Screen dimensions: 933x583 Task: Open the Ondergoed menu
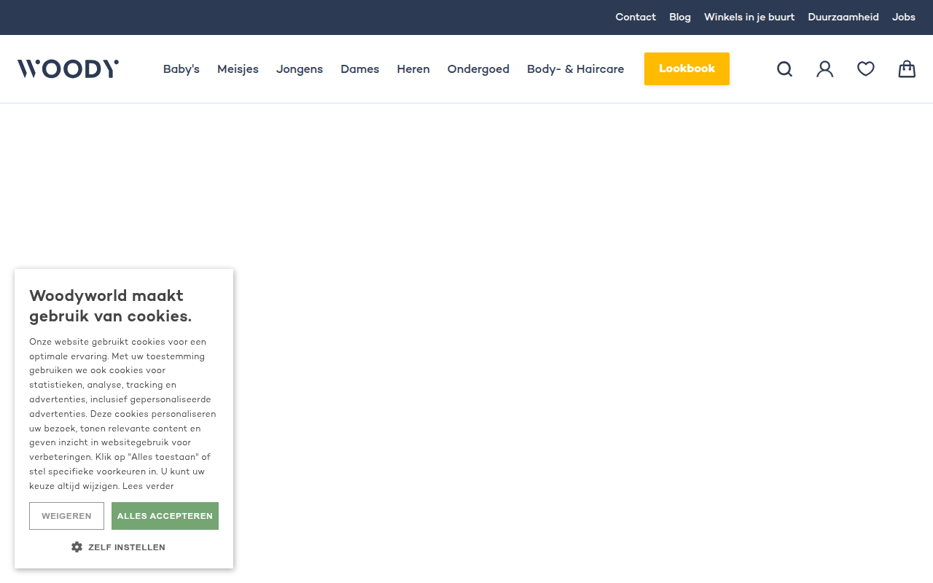(x=478, y=69)
